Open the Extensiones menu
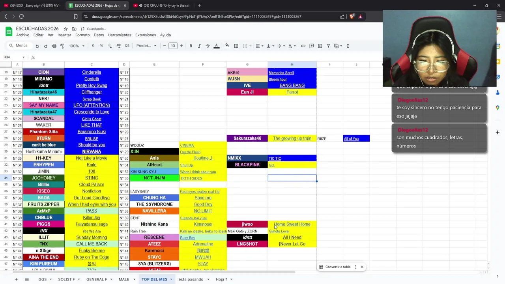Image resolution: width=505 pixels, height=284 pixels. click(x=146, y=35)
